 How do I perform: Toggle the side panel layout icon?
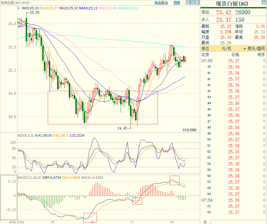point(197,3)
